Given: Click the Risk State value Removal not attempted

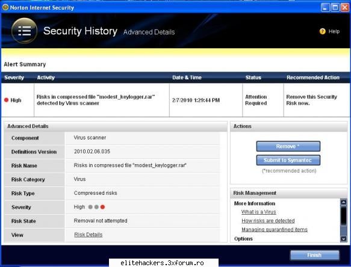Looking at the screenshot, I should pyautogui.click(x=101, y=221).
